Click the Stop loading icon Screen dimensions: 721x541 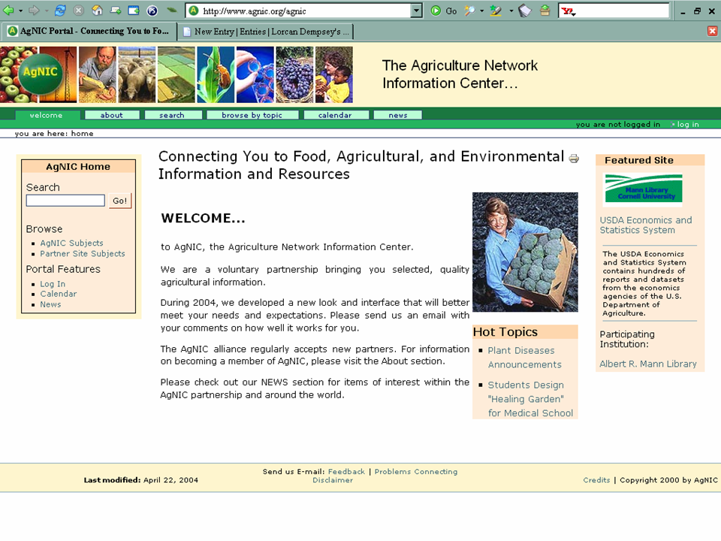pyautogui.click(x=79, y=10)
